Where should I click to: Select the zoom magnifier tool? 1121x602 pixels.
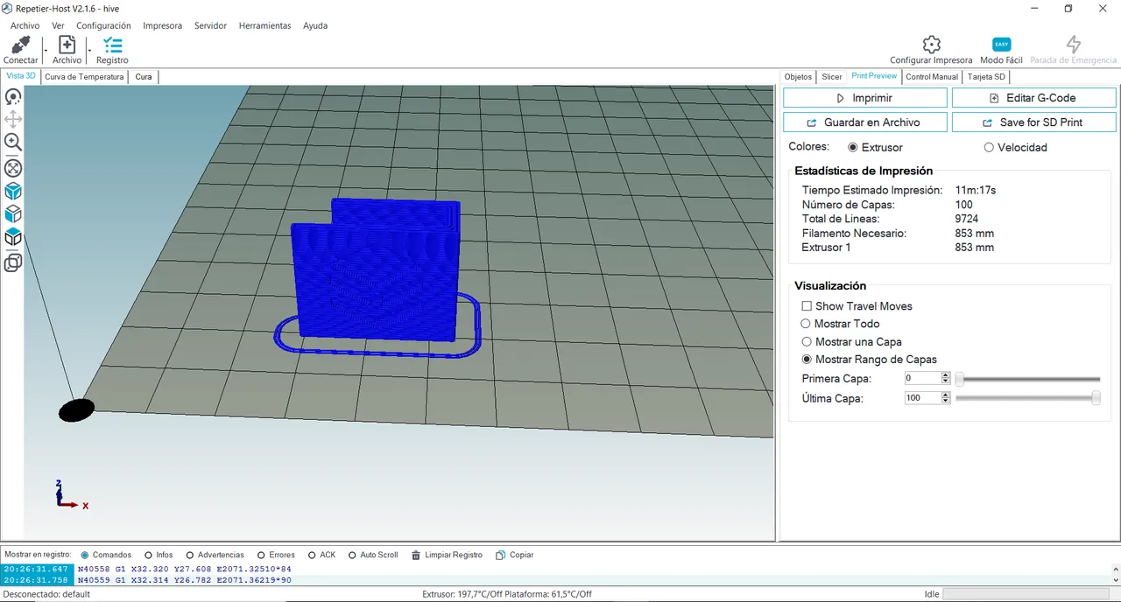click(x=13, y=142)
